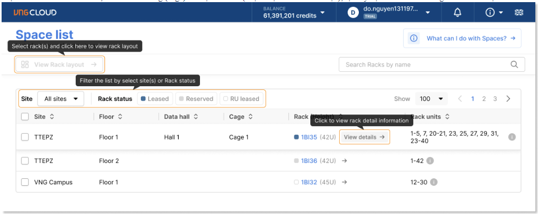
Task: Go to next page with right chevron
Action: pyautogui.click(x=508, y=99)
